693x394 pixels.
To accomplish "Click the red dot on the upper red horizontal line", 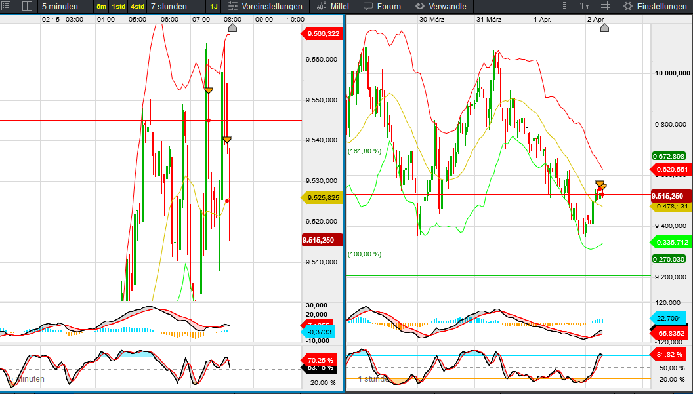I will pyautogui.click(x=209, y=120).
